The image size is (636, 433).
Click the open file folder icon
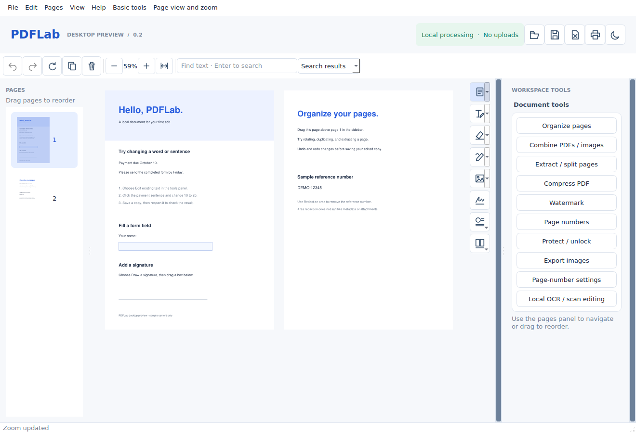tap(534, 35)
